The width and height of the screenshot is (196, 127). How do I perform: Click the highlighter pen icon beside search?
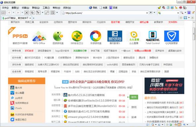(x=193, y=12)
